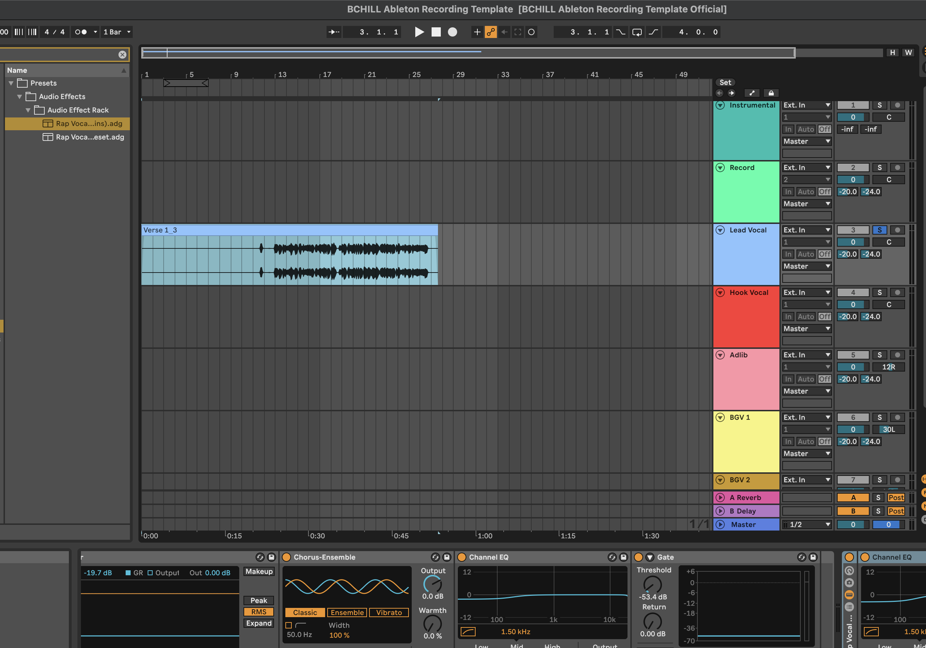
Task: Collapse the Audio Effect Rack folder
Action: tap(28, 110)
